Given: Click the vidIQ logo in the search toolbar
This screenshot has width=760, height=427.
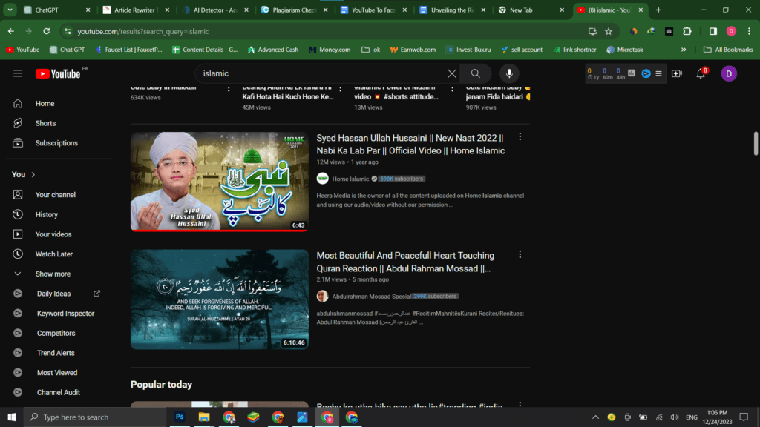Looking at the screenshot, I should point(645,73).
